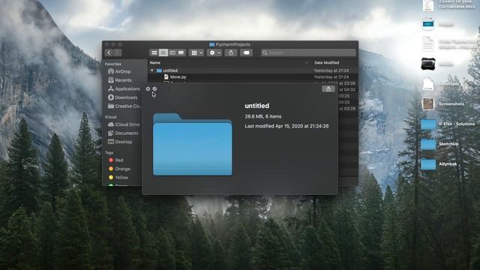Click the Tags sidebar heading

(x=109, y=153)
